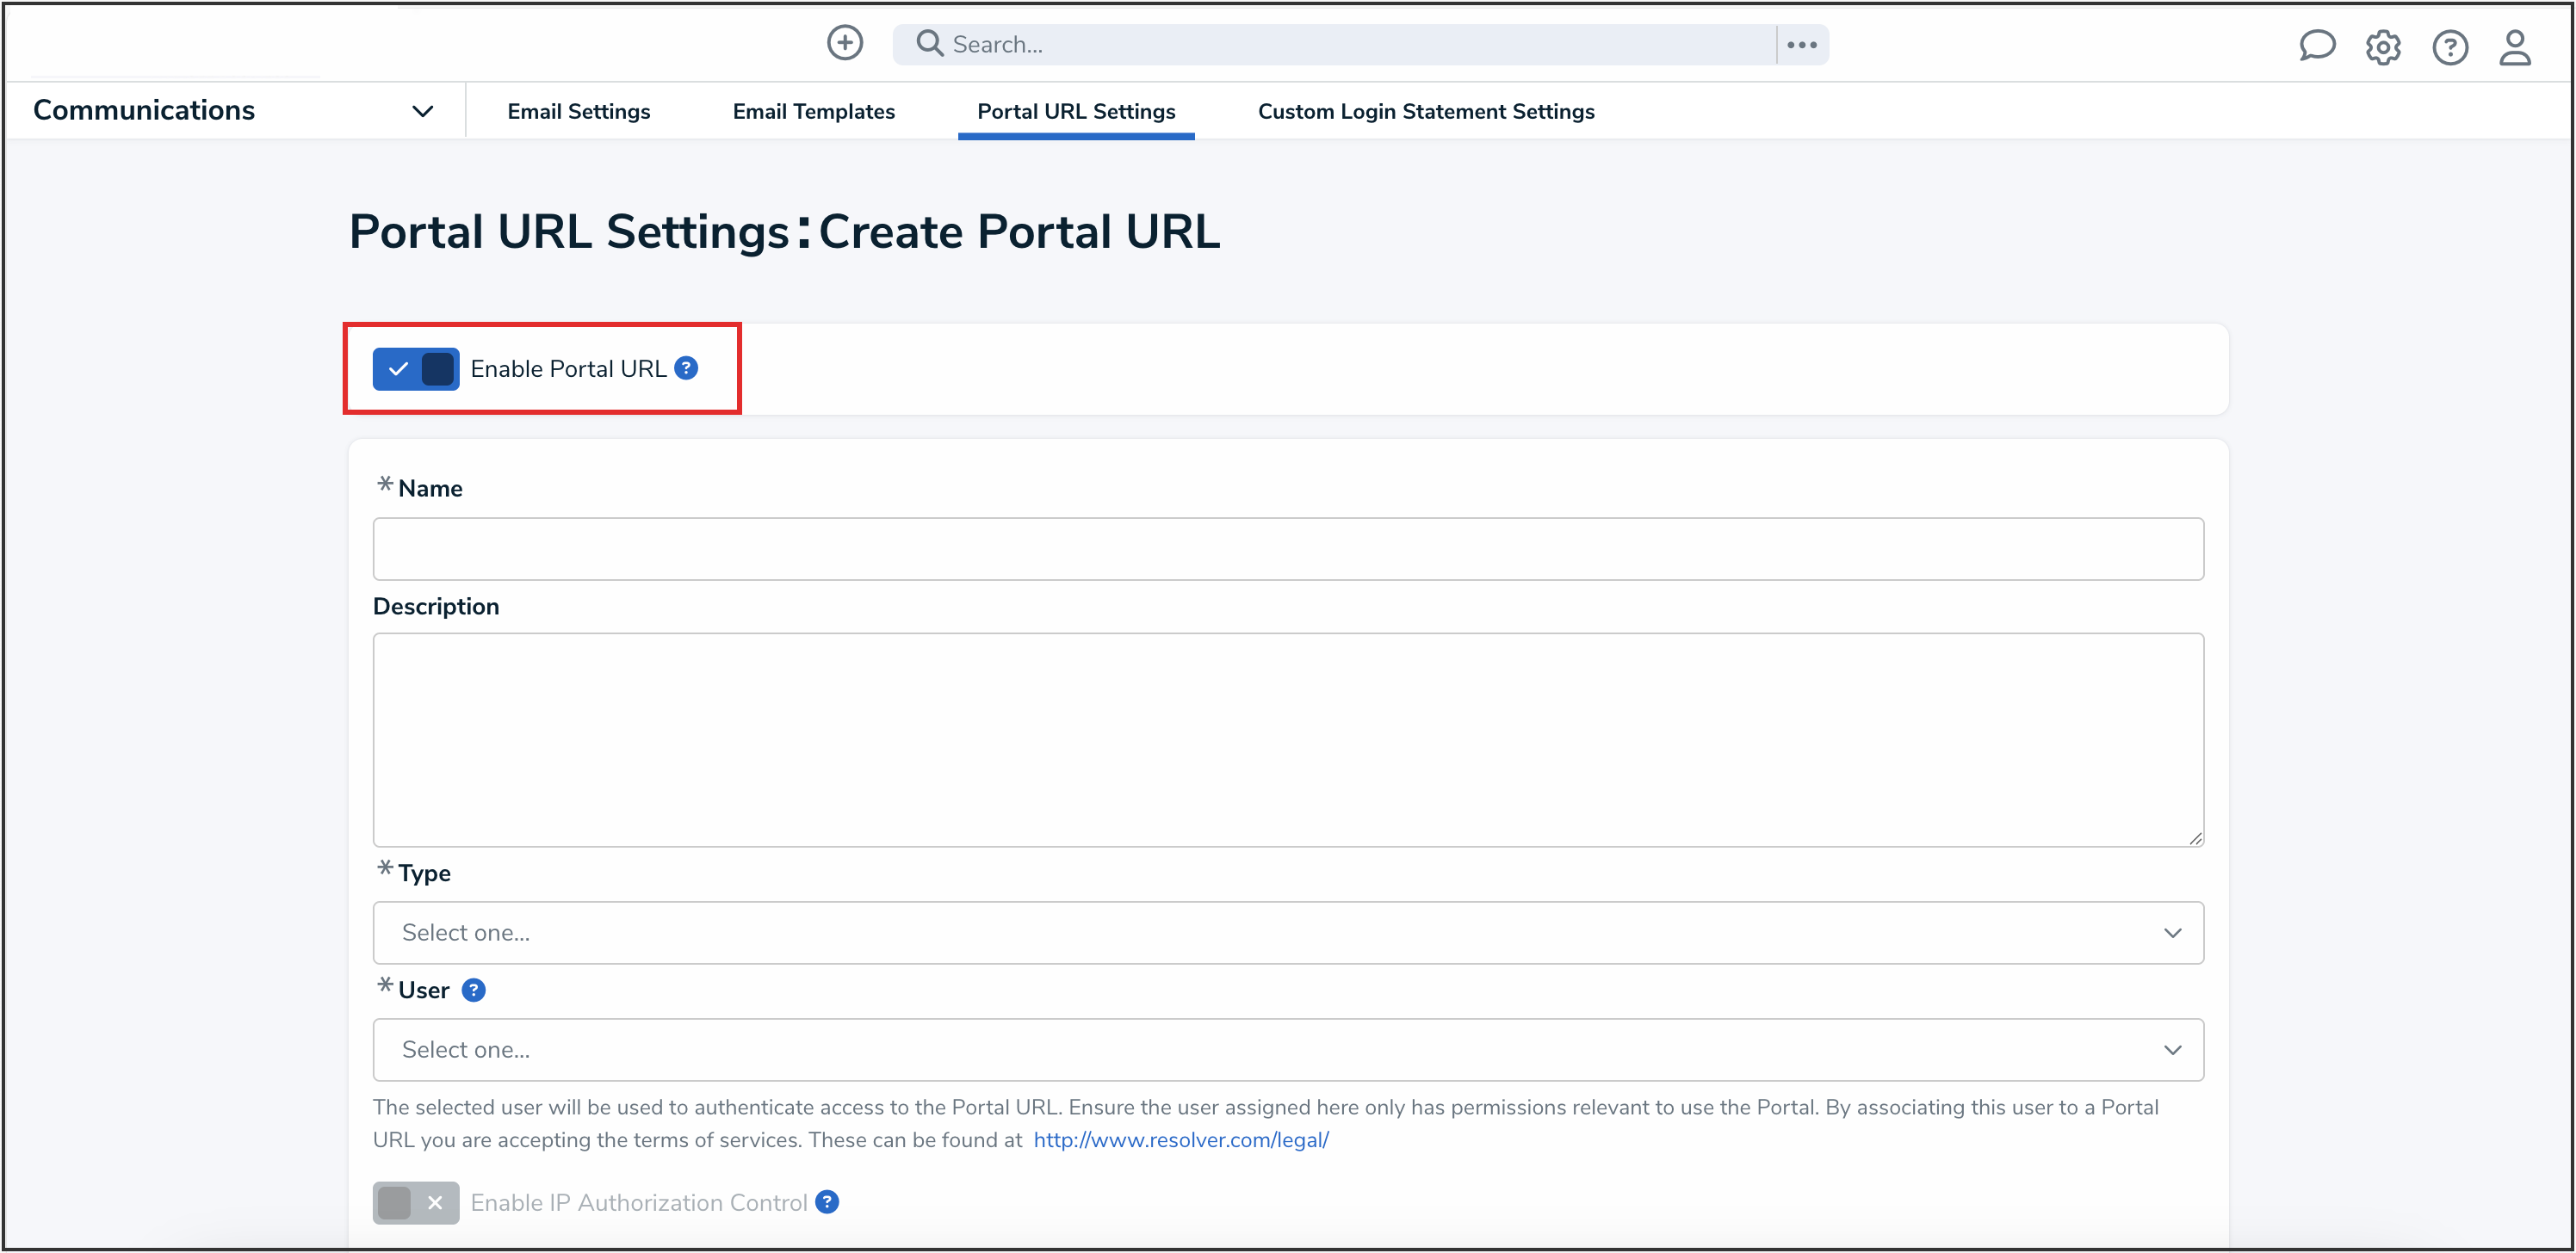Click the User field help bubble
This screenshot has height=1253, width=2576.
(474, 991)
